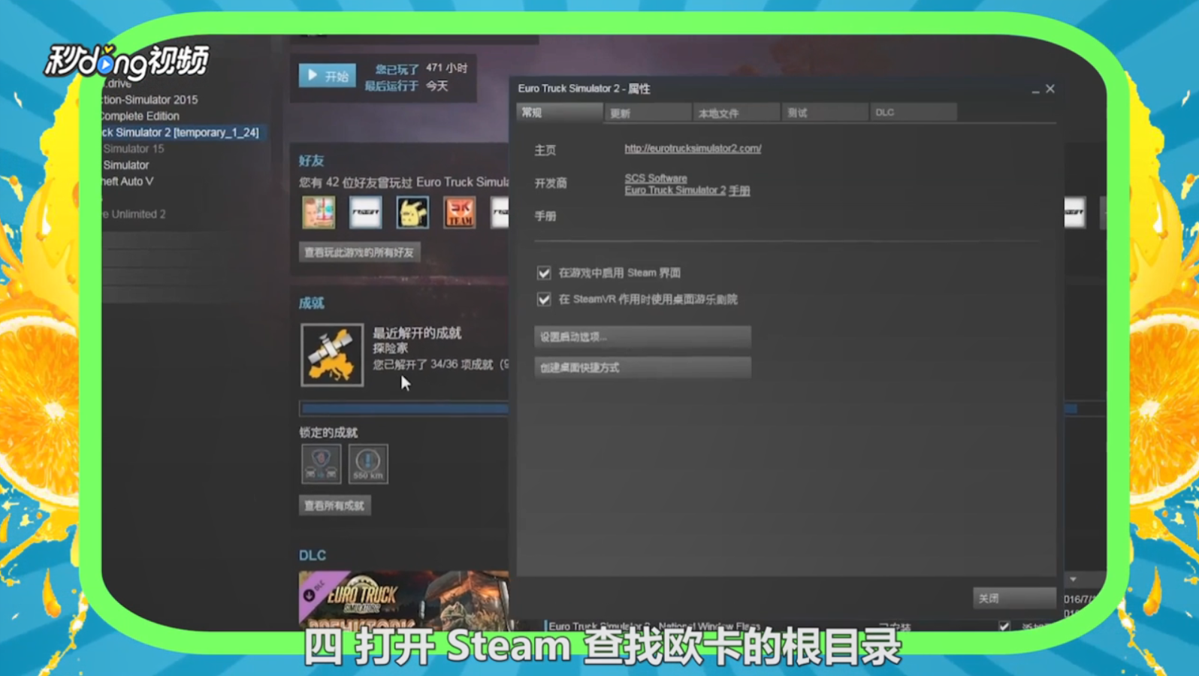This screenshot has width=1199, height=676.
Task: Click the 创建桌面快捷方式 desktop shortcut button
Action: [x=642, y=367]
